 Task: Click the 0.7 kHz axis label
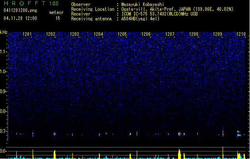pos(3,131)
